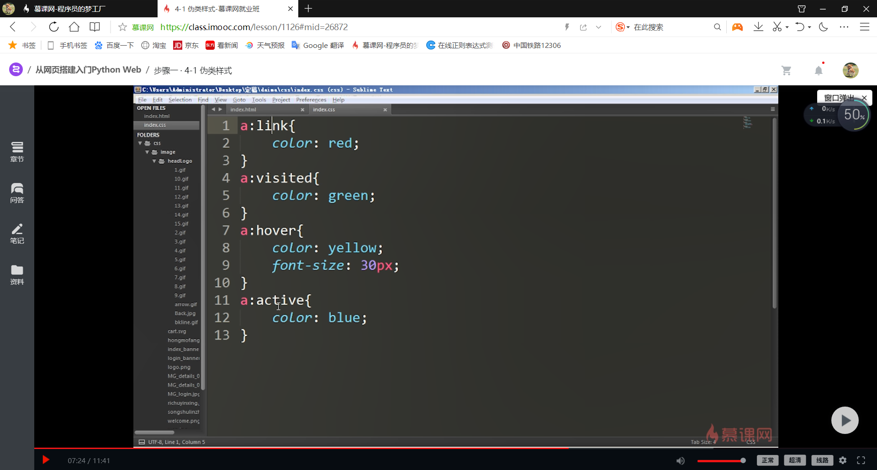Image resolution: width=877 pixels, height=470 pixels.
Task: Open the shopping cart icon
Action: tap(786, 71)
